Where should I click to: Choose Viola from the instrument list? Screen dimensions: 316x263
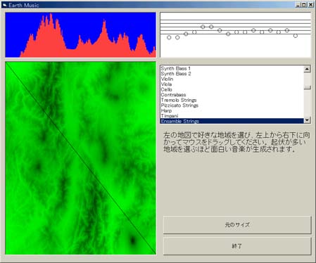[x=232, y=84]
